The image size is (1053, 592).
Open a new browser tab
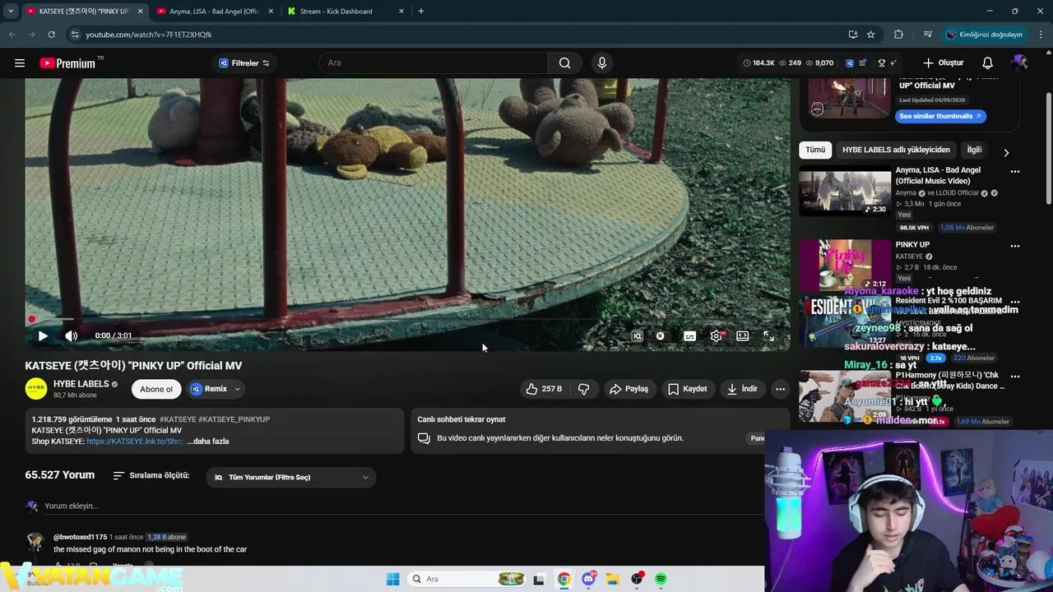pyautogui.click(x=421, y=12)
